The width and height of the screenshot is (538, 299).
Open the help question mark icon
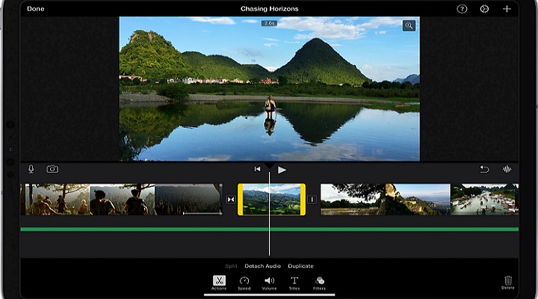pyautogui.click(x=462, y=9)
